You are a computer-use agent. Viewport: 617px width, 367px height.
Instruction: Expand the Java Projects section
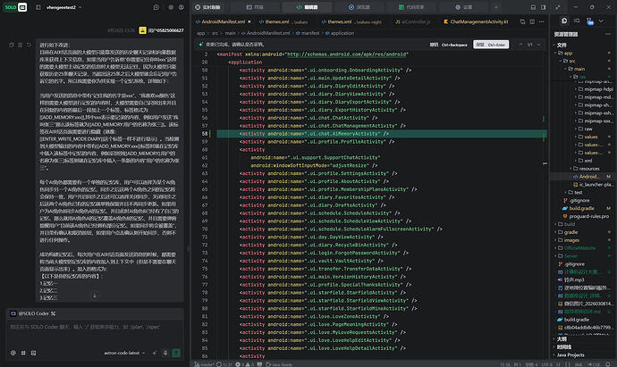coord(571,355)
